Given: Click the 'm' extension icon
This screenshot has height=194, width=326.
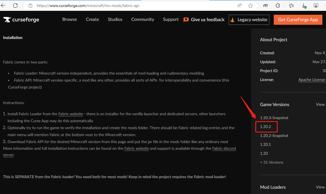Looking at the screenshot, I should tap(265, 6).
